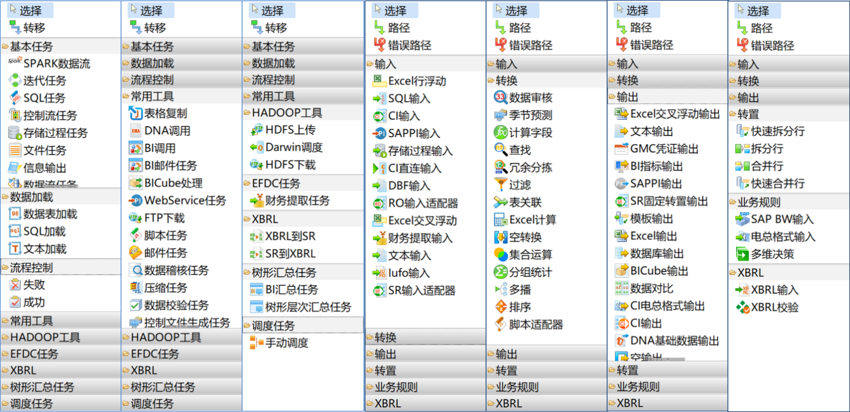The image size is (850, 412).
Task: Pick the GMC凭证输出 icon
Action: pyautogui.click(x=621, y=149)
